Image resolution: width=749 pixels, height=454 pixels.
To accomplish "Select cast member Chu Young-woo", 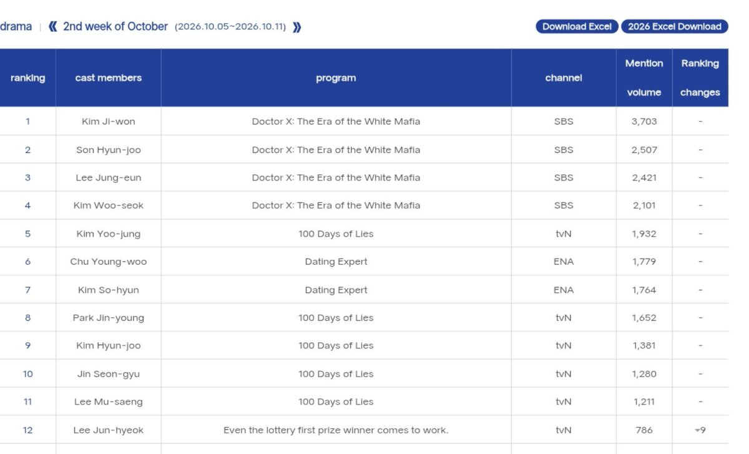I will [x=109, y=262].
